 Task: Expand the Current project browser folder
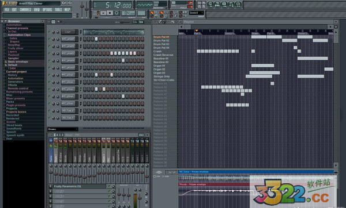coord(16,72)
